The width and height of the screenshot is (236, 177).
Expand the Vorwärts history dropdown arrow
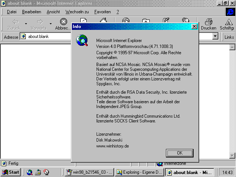[51, 24]
